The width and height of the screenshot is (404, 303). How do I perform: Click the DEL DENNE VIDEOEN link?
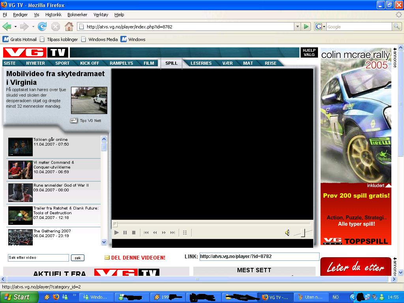pos(138,258)
